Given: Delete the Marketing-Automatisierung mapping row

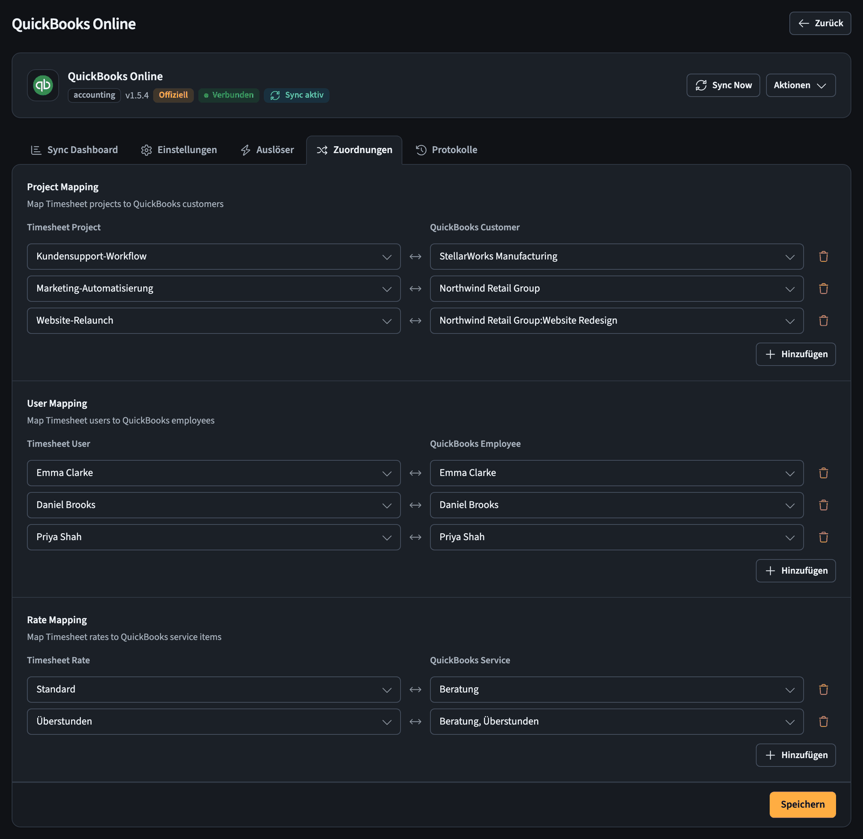Looking at the screenshot, I should tap(823, 289).
